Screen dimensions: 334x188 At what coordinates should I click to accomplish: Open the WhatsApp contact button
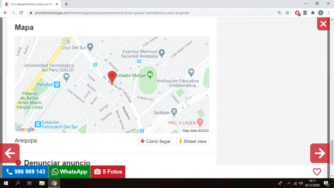pos(69,172)
